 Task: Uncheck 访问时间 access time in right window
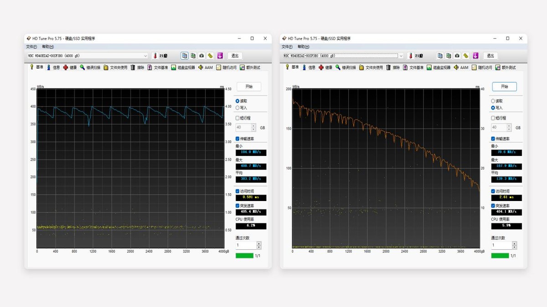click(x=493, y=191)
